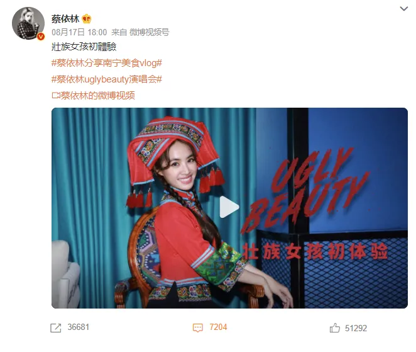Click the video camera icon before the video link
Screen dimensions: 416x352
pos(56,96)
